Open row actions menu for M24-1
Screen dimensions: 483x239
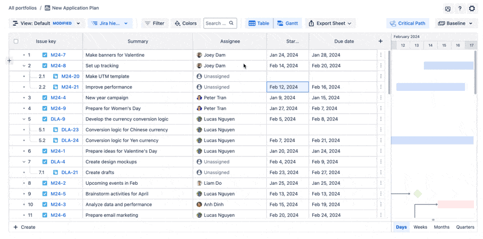pos(381,151)
